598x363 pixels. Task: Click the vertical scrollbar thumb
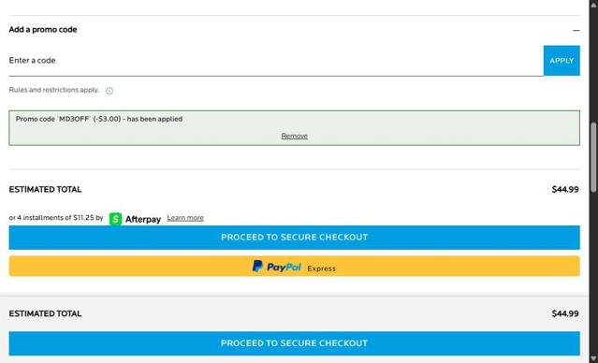coord(593,157)
